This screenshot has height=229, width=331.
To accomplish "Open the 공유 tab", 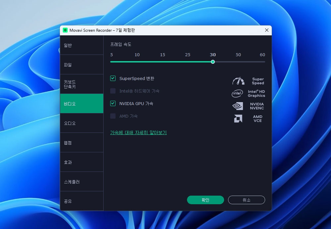I will pos(82,201).
